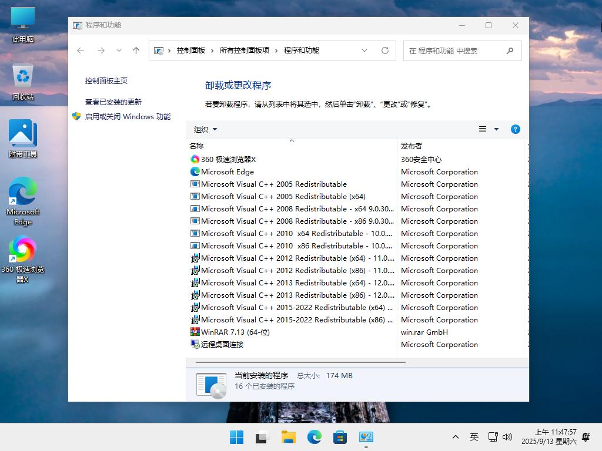Viewport: 602px width, 451px height.
Task: Open the taskbar clock and date
Action: 549,437
